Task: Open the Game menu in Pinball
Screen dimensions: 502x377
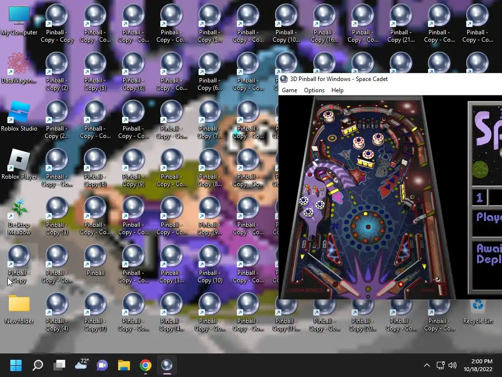Action: 289,90
